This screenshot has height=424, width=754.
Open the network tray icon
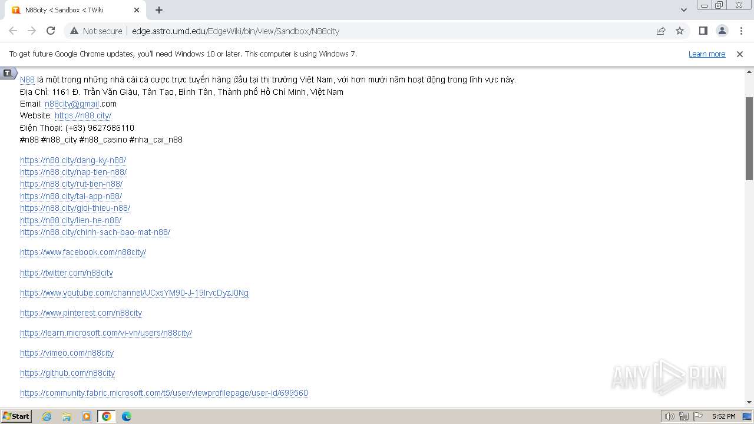click(x=684, y=416)
